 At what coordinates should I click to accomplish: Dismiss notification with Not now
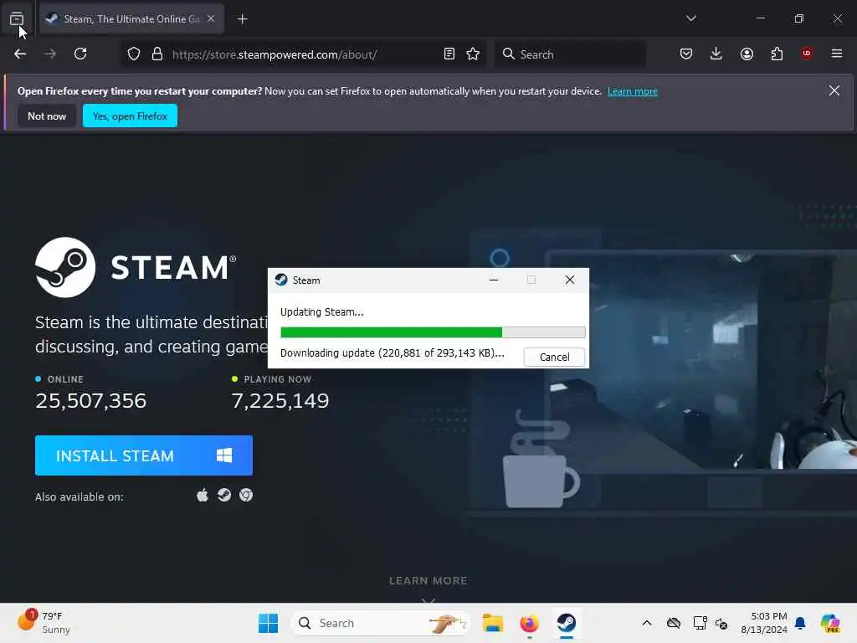pos(47,116)
